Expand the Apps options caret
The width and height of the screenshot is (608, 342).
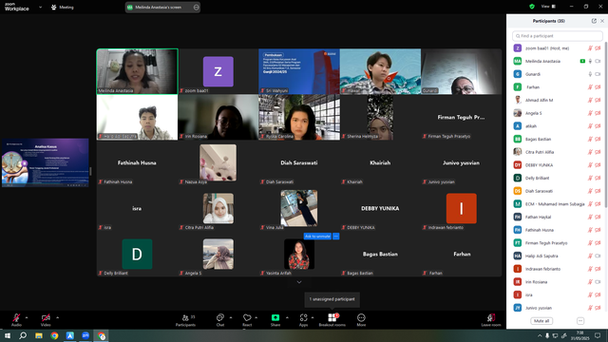313,317
